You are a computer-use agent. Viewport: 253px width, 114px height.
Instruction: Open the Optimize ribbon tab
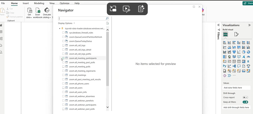[x=64, y=3]
